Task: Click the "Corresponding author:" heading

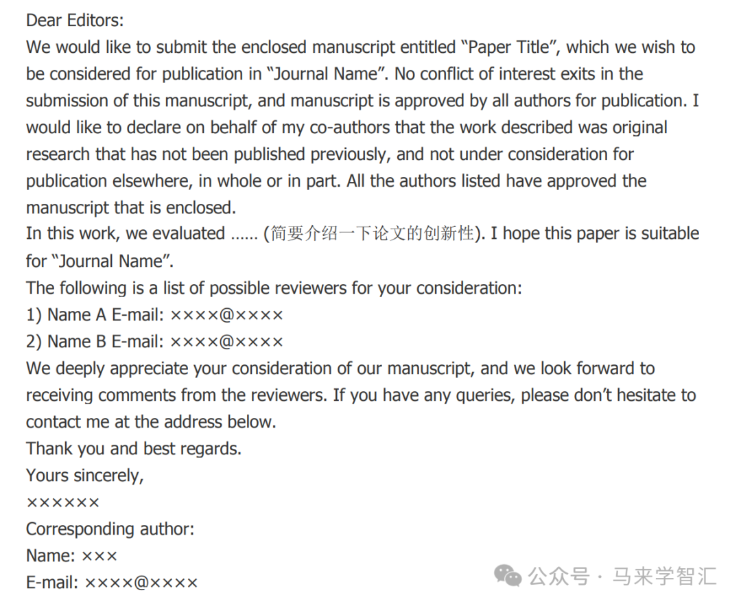Action: (x=110, y=529)
